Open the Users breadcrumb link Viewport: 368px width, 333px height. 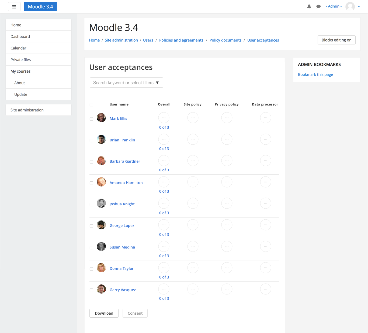pyautogui.click(x=148, y=40)
